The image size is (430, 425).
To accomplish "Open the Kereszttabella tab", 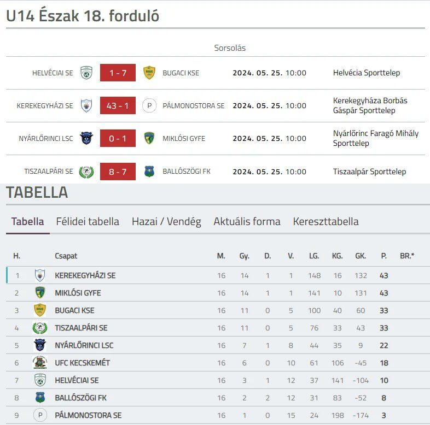I will click(x=326, y=221).
